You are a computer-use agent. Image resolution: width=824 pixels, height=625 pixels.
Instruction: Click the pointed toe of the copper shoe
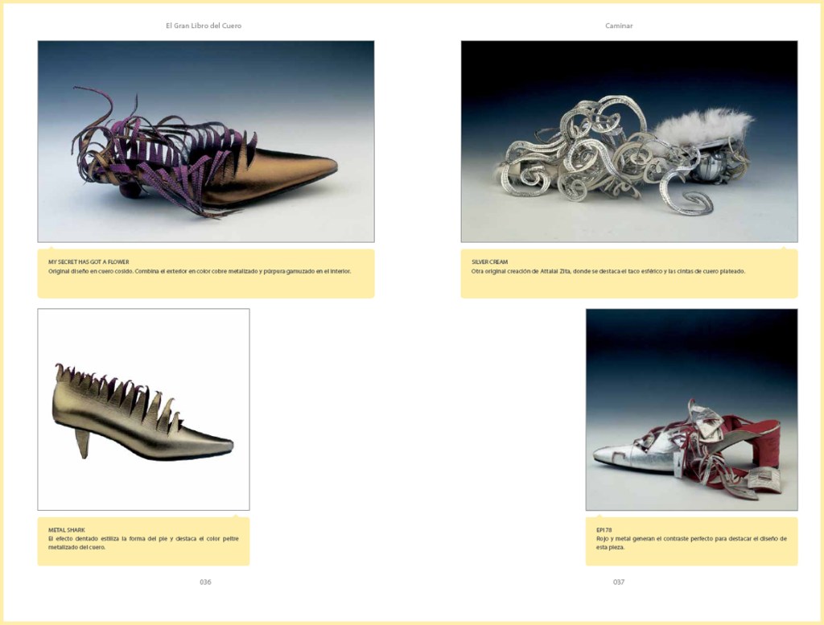(322, 167)
